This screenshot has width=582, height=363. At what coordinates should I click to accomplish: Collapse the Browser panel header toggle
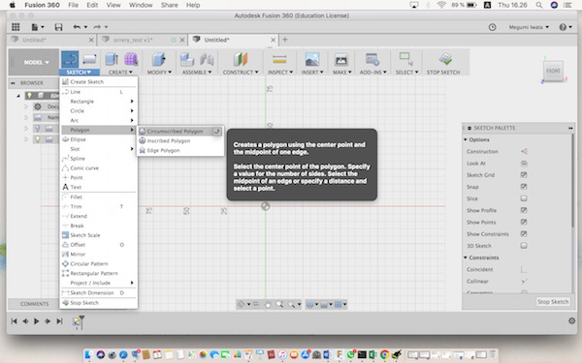(13, 83)
